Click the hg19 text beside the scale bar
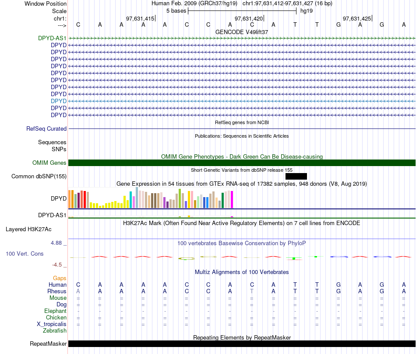 tap(307, 11)
